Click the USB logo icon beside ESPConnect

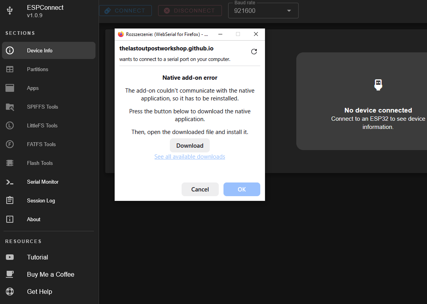pos(10,10)
